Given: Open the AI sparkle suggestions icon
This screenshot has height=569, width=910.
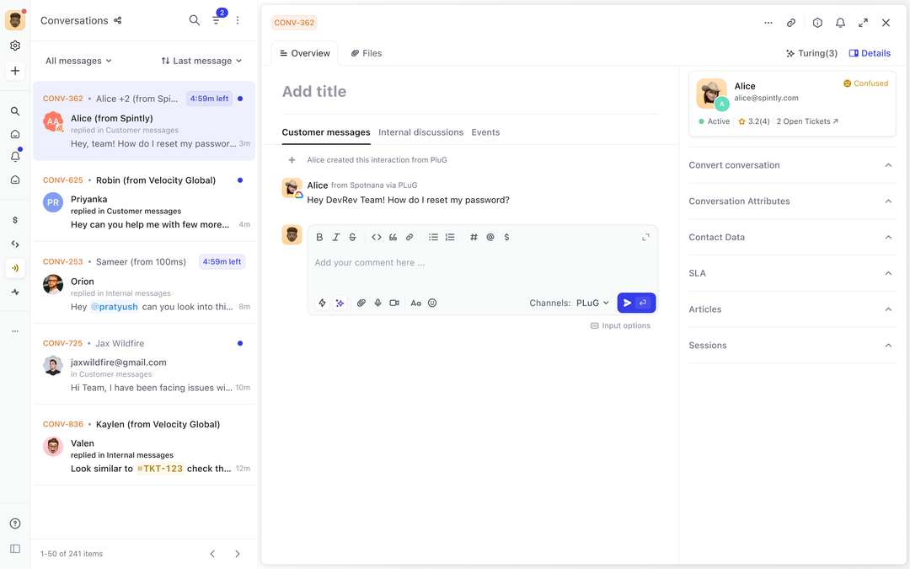Looking at the screenshot, I should [340, 303].
